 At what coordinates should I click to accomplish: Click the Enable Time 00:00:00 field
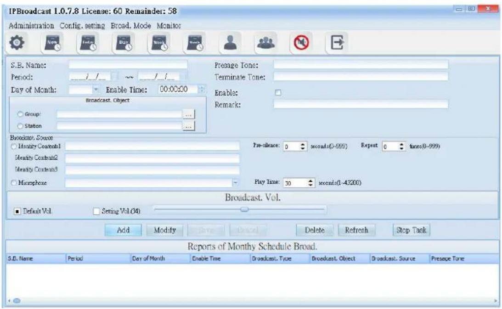pos(178,90)
